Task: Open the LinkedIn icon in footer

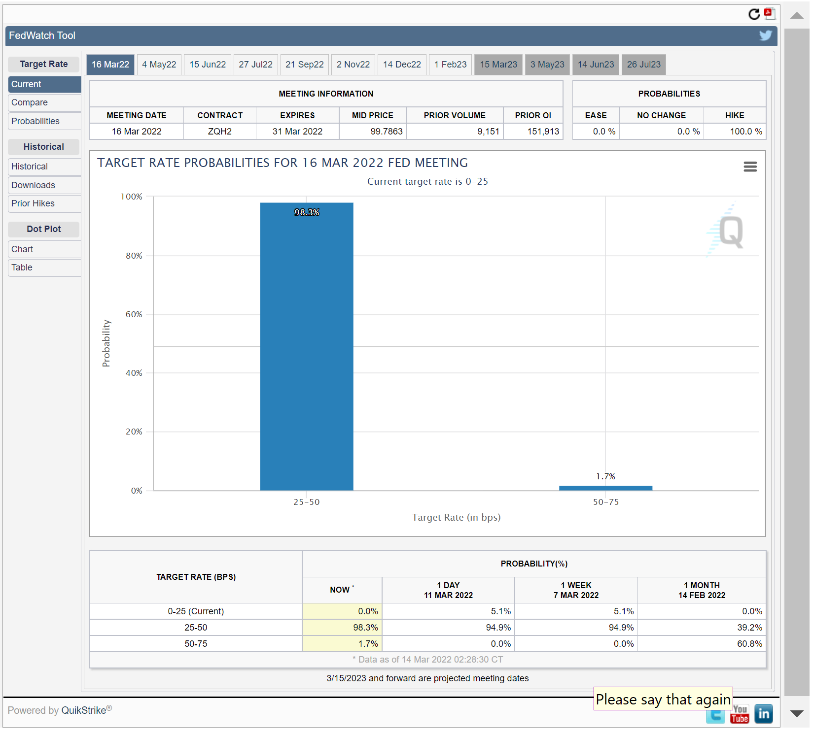Action: (x=763, y=714)
